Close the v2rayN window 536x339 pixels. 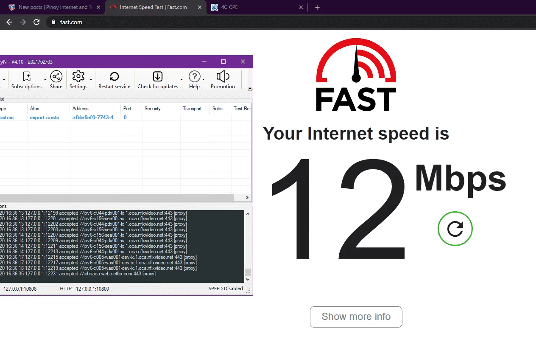(x=243, y=62)
